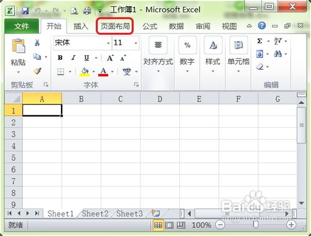Expand the Underline style arrow
311x236 pixels.
(96, 58)
